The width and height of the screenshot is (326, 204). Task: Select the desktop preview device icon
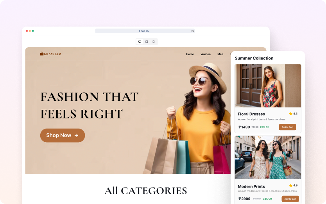[x=140, y=42]
